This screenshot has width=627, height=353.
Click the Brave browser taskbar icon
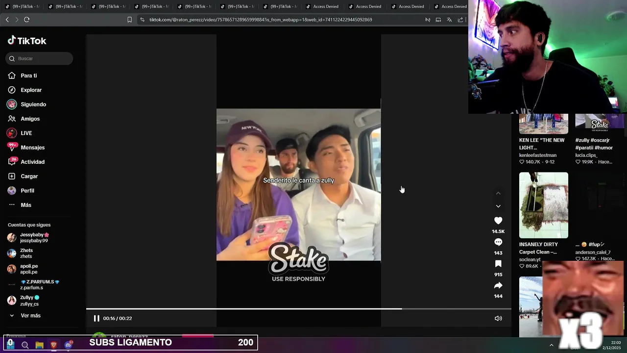click(x=54, y=345)
